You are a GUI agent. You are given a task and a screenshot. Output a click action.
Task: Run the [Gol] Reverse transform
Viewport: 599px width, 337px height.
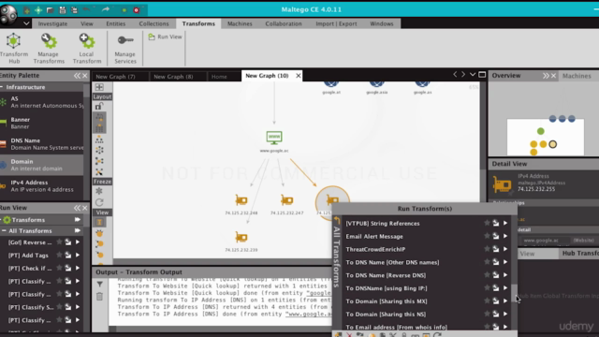[x=78, y=242]
